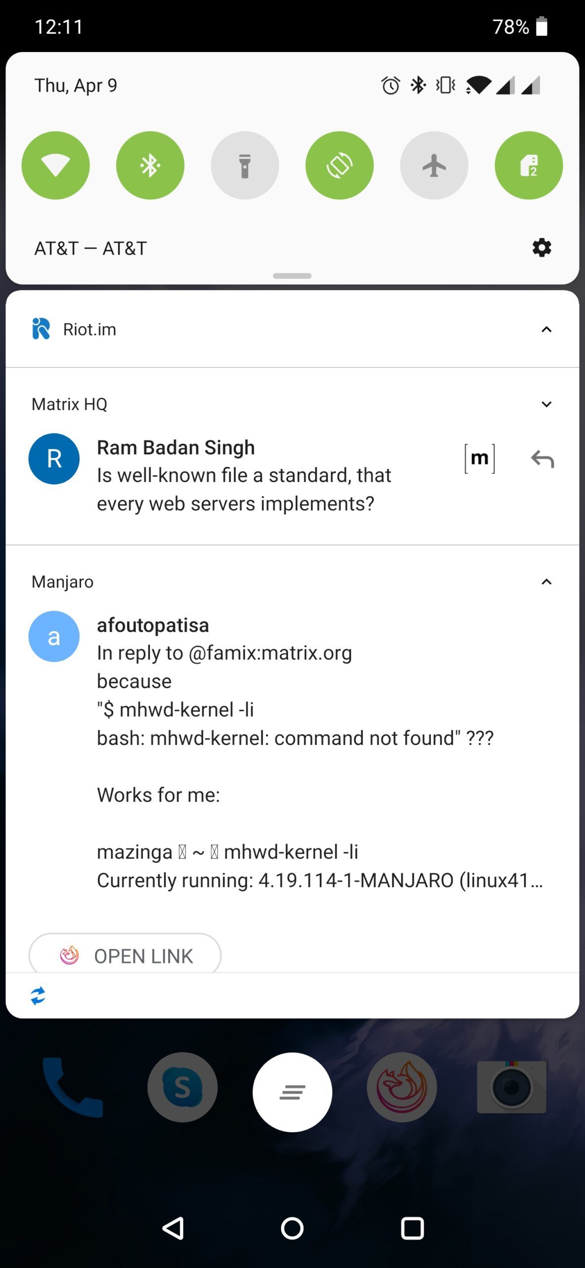The image size is (585, 1268).
Task: Tap the alarm clock status icon
Action: click(x=390, y=85)
